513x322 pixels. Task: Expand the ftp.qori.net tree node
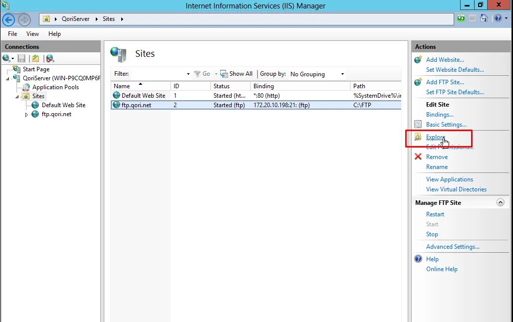(x=26, y=115)
